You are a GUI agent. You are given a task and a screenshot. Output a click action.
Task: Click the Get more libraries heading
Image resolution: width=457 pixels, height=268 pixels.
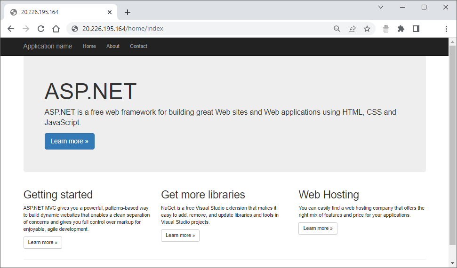[203, 195]
